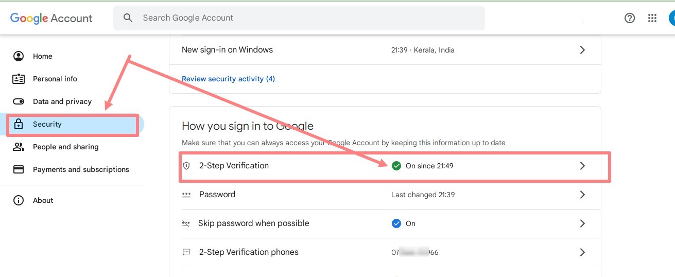Expand the 2-Step Verification row chevron

tap(582, 166)
